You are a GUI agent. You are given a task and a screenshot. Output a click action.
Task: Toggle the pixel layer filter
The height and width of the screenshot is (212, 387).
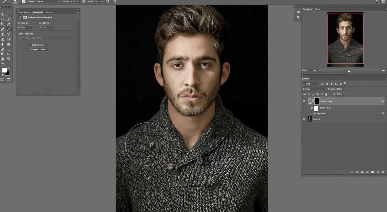(x=322, y=84)
